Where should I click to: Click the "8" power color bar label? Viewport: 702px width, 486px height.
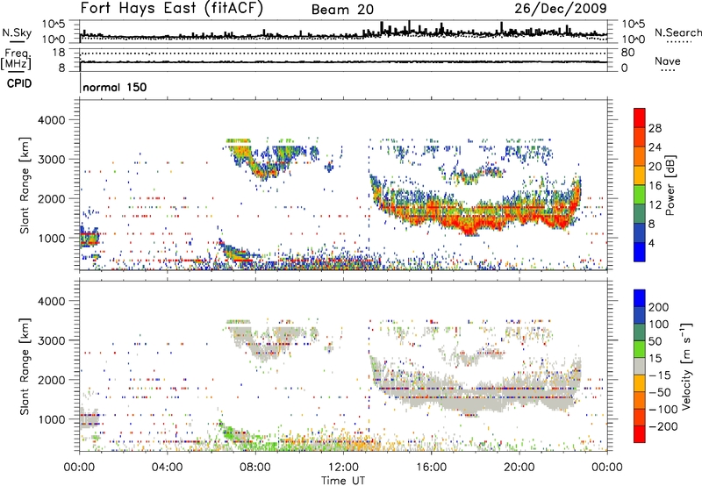tap(651, 224)
